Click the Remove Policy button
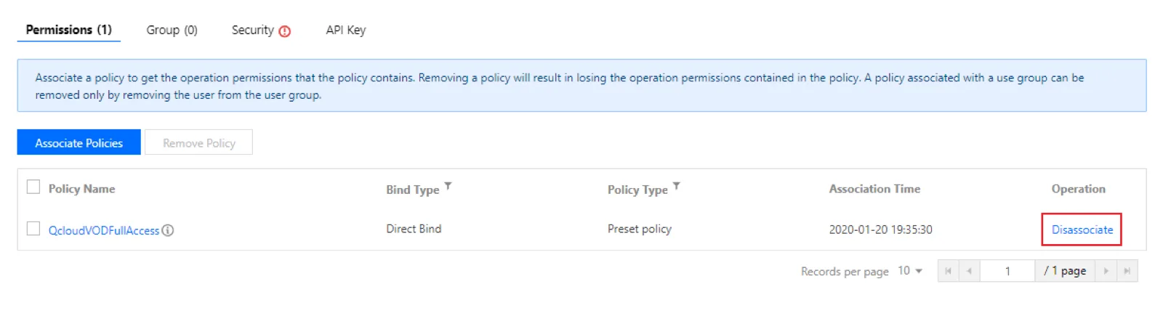1163x321 pixels. coord(199,143)
